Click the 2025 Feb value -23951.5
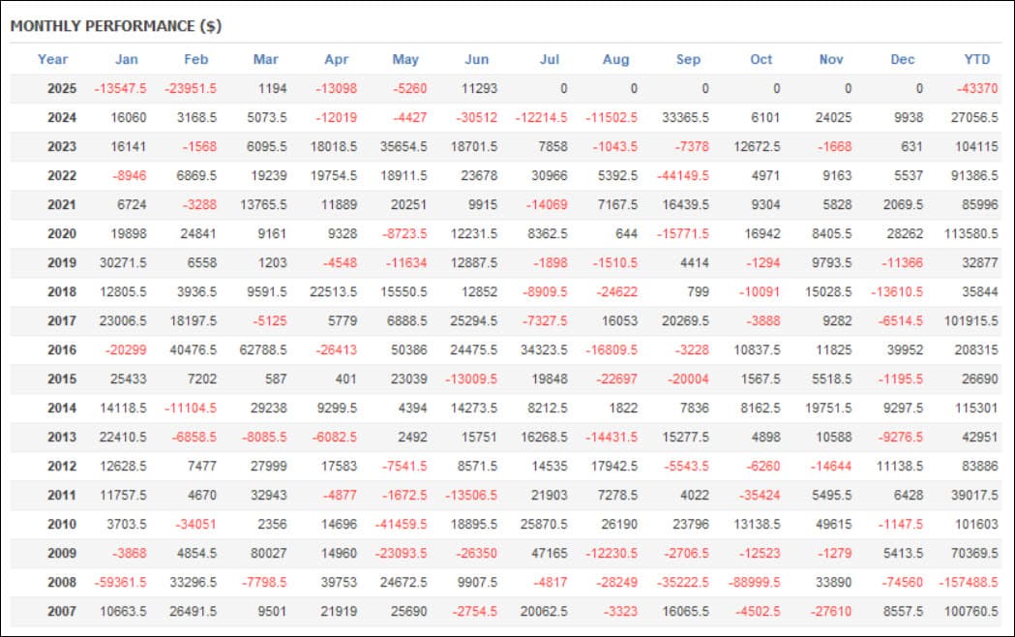The height and width of the screenshot is (637, 1015). (x=191, y=89)
